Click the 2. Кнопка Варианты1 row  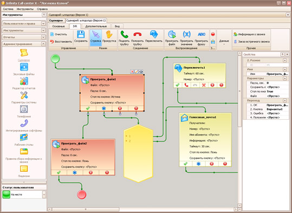(268, 109)
